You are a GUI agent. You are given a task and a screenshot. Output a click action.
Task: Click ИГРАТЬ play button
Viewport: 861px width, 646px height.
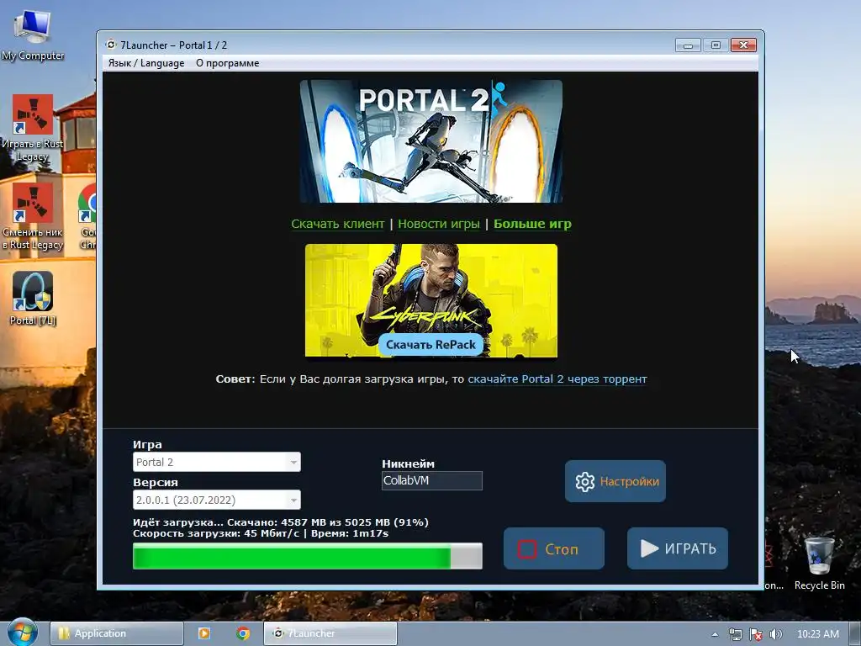pos(678,548)
